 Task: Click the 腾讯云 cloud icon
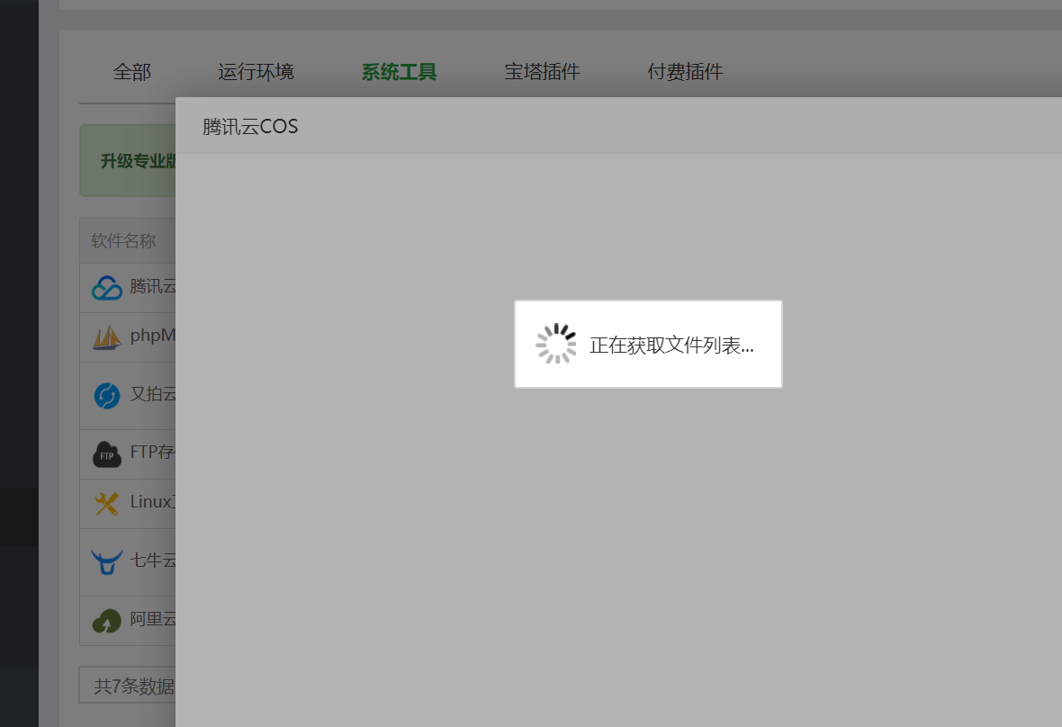tap(107, 288)
